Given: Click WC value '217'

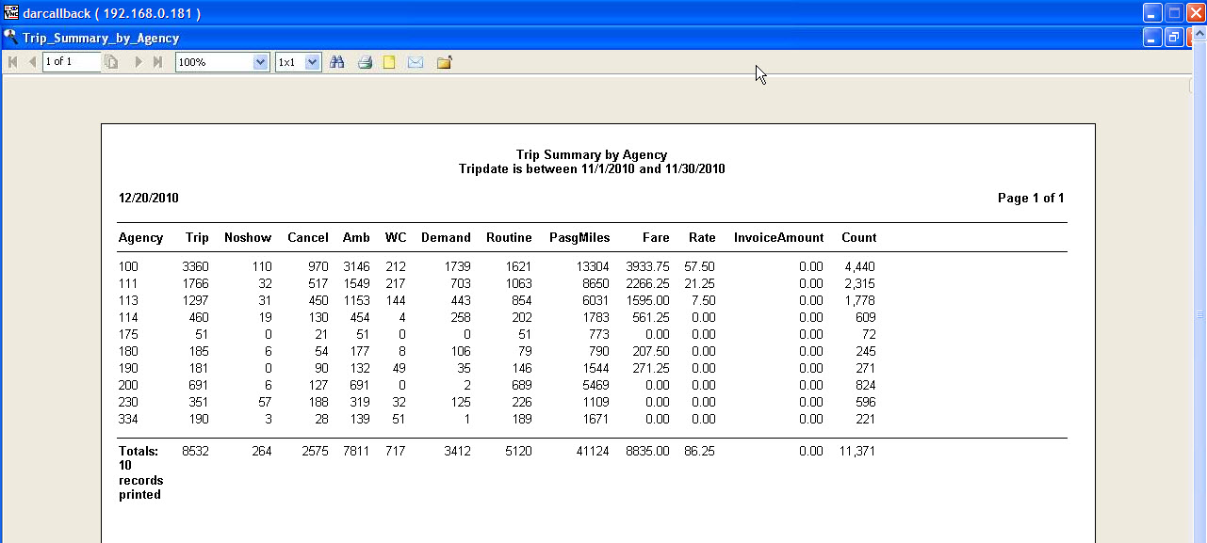Looking at the screenshot, I should 396,284.
